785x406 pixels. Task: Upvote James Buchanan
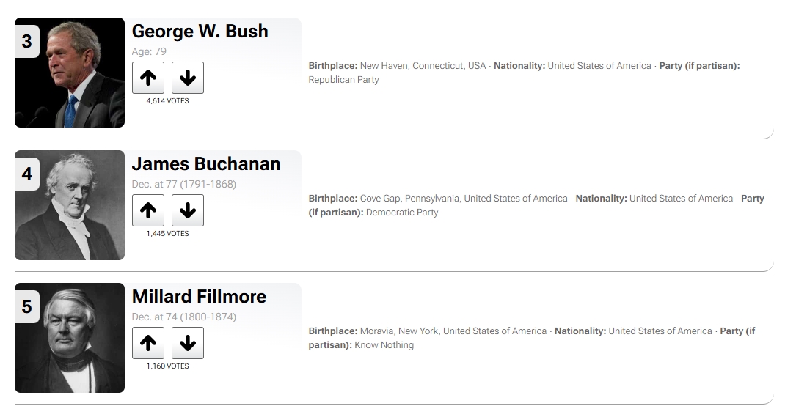point(148,210)
